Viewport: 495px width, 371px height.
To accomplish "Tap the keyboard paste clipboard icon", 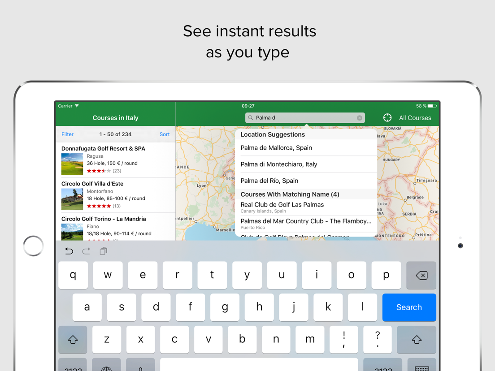I will point(103,251).
